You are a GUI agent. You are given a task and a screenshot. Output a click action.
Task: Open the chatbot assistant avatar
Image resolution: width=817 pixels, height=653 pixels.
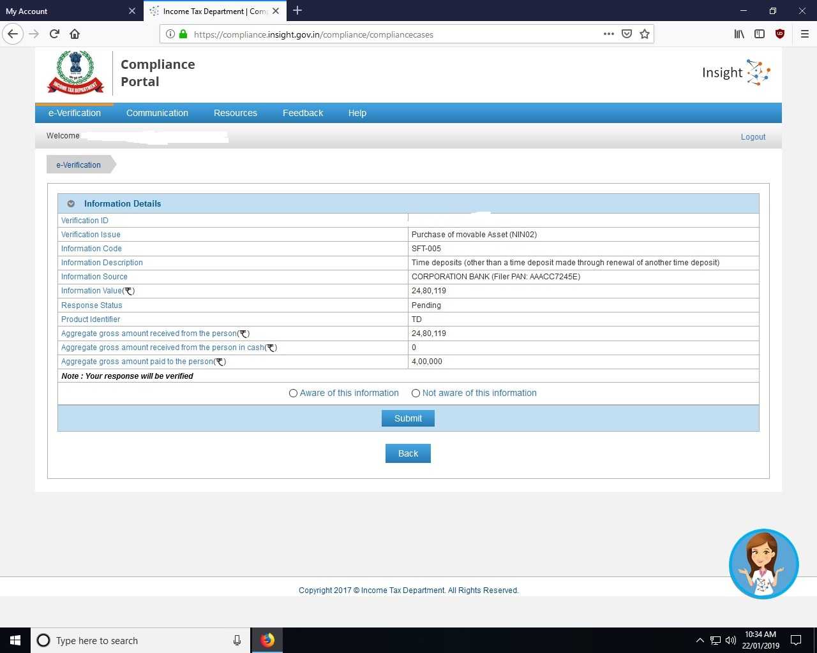point(763,564)
